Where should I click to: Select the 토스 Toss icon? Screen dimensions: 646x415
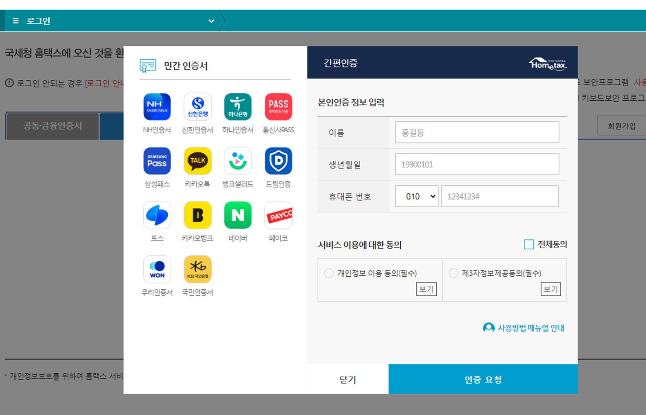[x=157, y=215]
